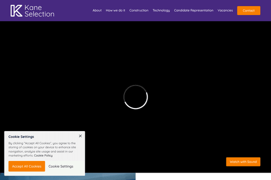Click the orange Contact button

(248, 10)
